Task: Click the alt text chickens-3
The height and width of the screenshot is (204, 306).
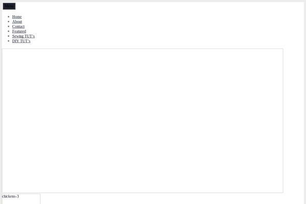Action: click(11, 196)
